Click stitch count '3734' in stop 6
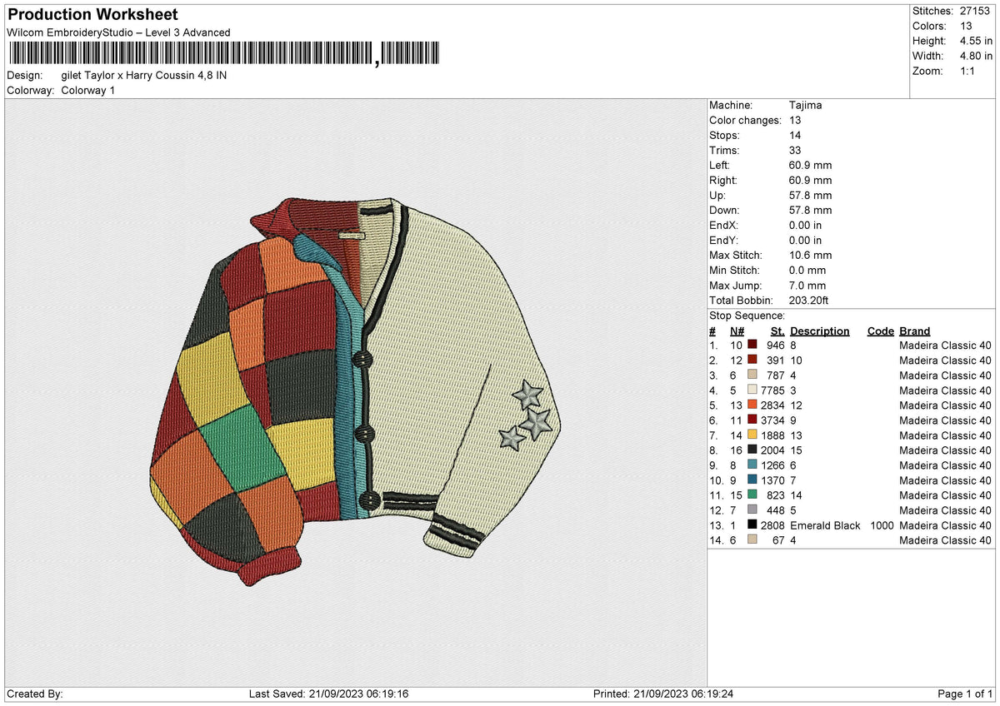This screenshot has width=1000, height=706. (773, 420)
